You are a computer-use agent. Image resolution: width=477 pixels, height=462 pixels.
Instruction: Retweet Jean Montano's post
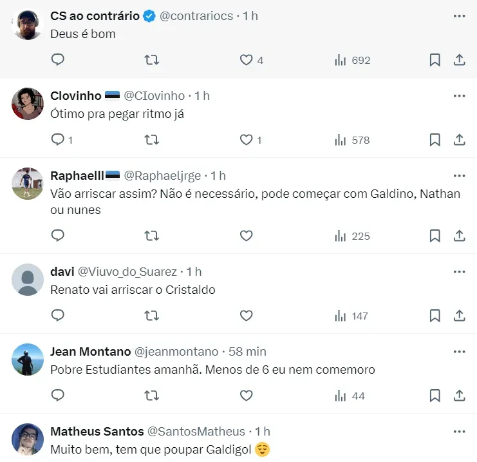click(x=152, y=396)
